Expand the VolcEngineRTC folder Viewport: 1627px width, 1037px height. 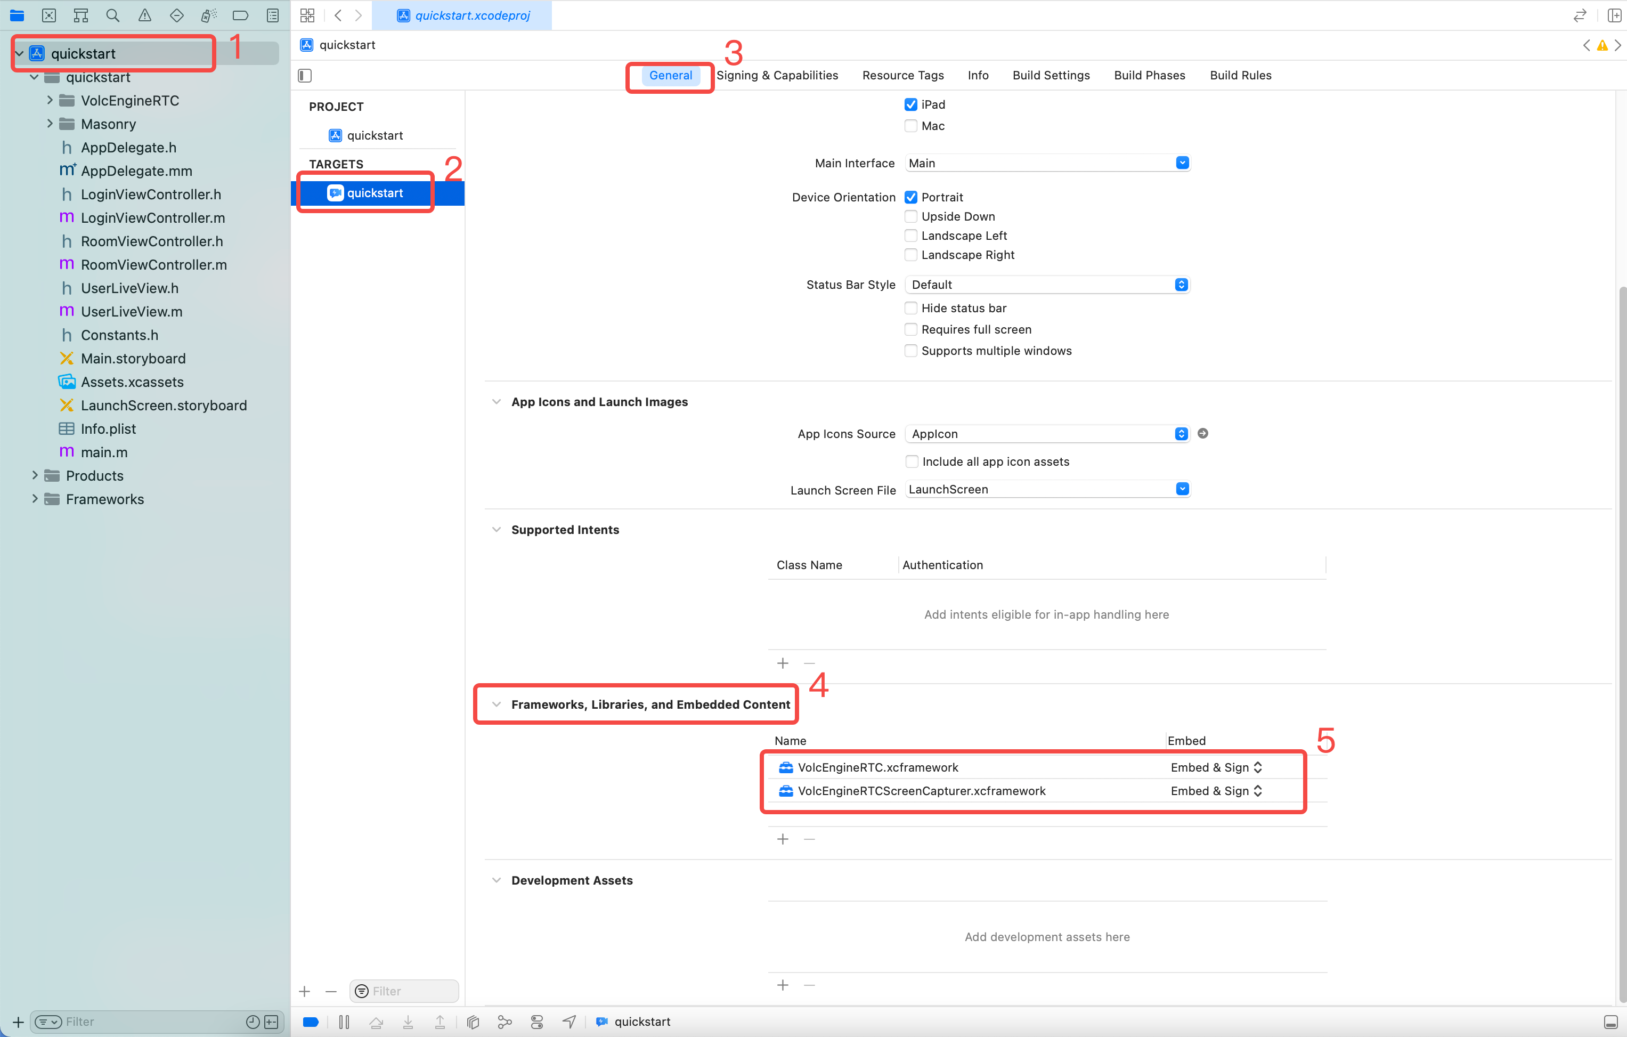pyautogui.click(x=50, y=100)
